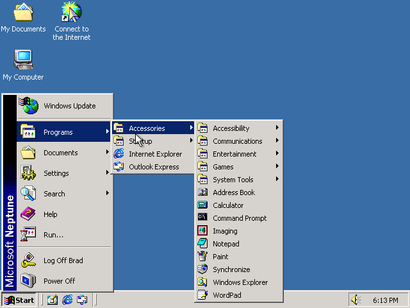Screen dimensions: 410x308
Task: Open the Communications folder icon
Action: [x=202, y=141]
